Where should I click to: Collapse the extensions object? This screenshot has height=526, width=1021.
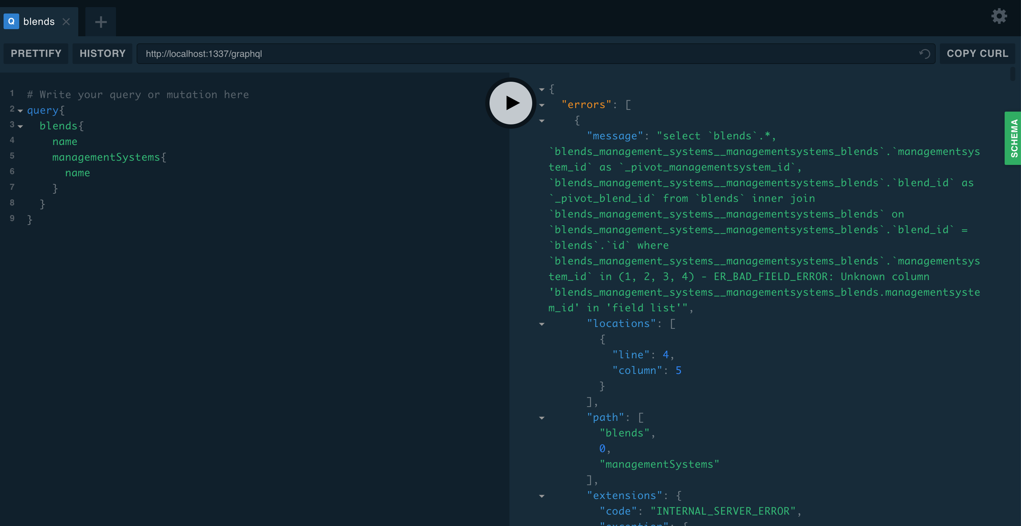[541, 496]
